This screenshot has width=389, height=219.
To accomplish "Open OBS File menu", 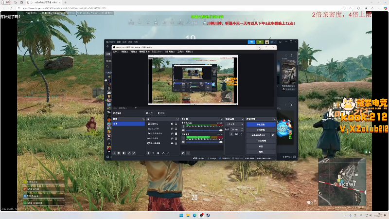I will [x=116, y=52].
